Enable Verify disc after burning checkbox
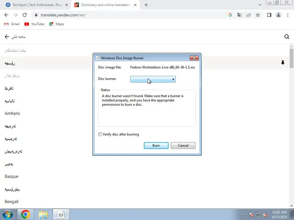294x220 pixels. pos(100,134)
